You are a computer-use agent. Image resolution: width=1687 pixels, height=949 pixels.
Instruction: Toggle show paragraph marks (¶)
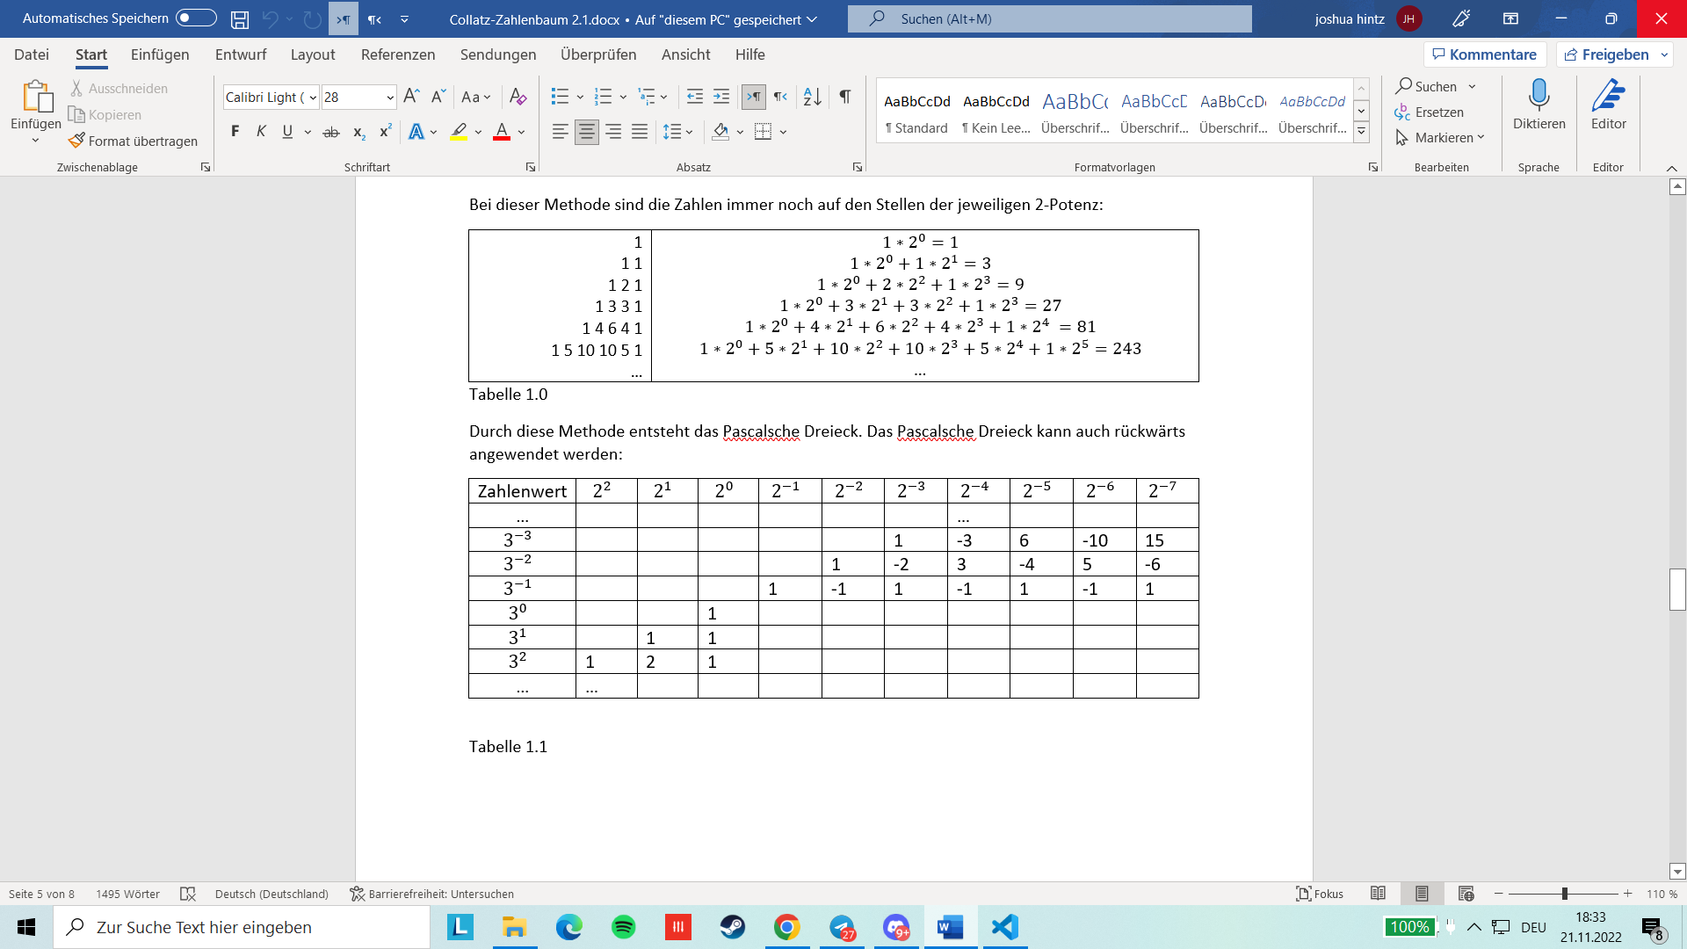844,97
